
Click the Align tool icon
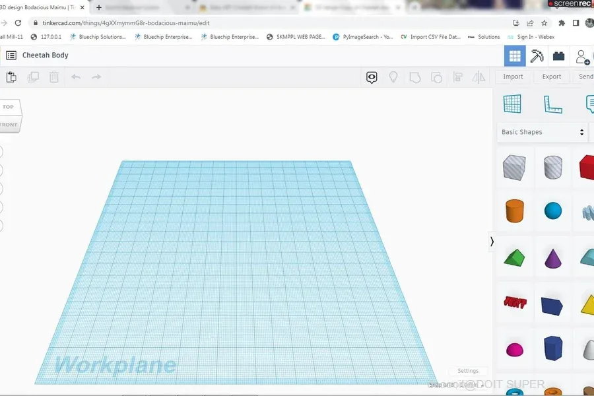[457, 77]
